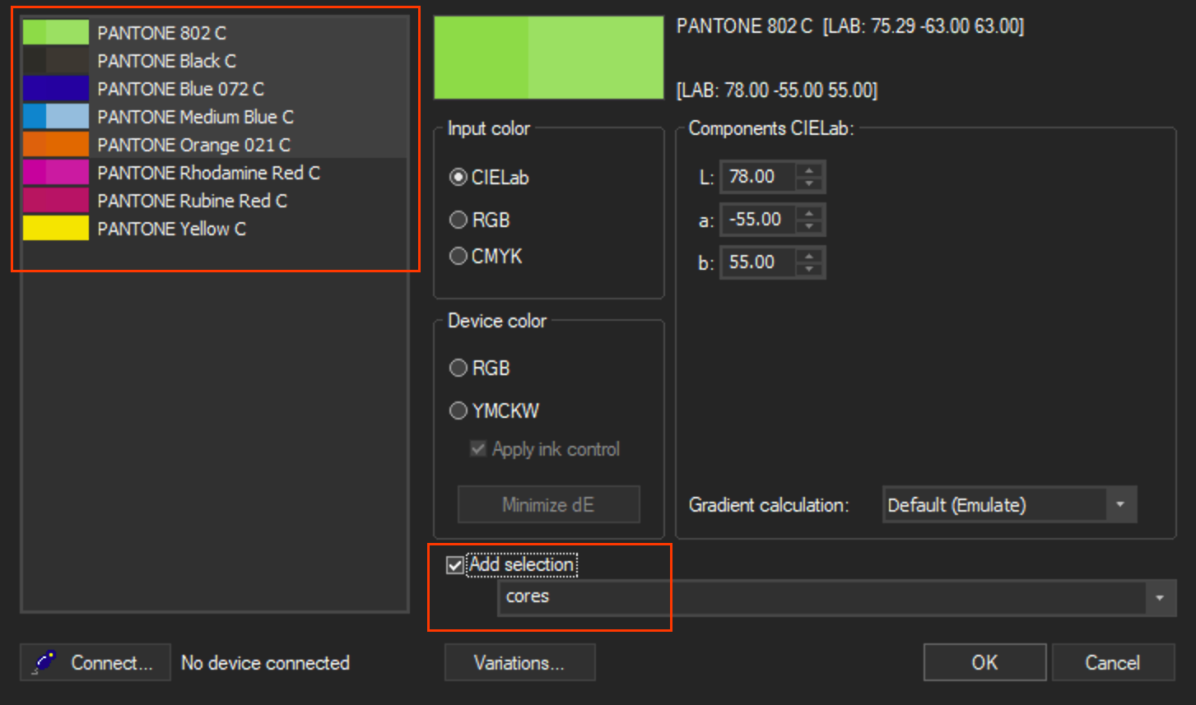Decrease the L value with down arrow
1196x705 pixels.
point(810,183)
